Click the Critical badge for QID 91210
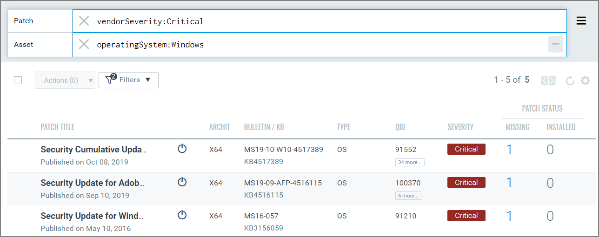The image size is (599, 237). tap(466, 216)
